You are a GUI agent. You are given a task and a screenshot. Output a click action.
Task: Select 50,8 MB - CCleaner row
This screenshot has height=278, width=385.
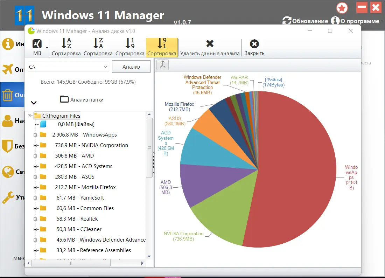tap(79, 229)
